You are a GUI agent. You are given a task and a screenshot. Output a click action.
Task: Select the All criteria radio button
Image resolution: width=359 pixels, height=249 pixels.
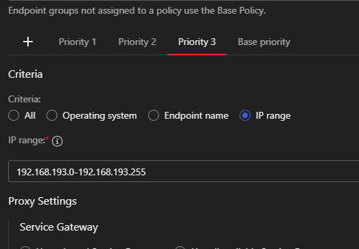point(14,115)
